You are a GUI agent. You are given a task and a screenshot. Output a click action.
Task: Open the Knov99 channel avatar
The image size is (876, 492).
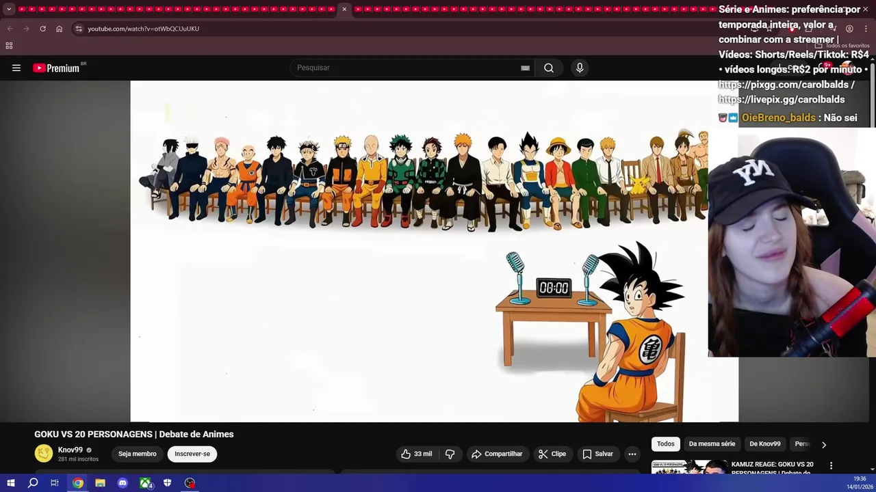tap(44, 454)
